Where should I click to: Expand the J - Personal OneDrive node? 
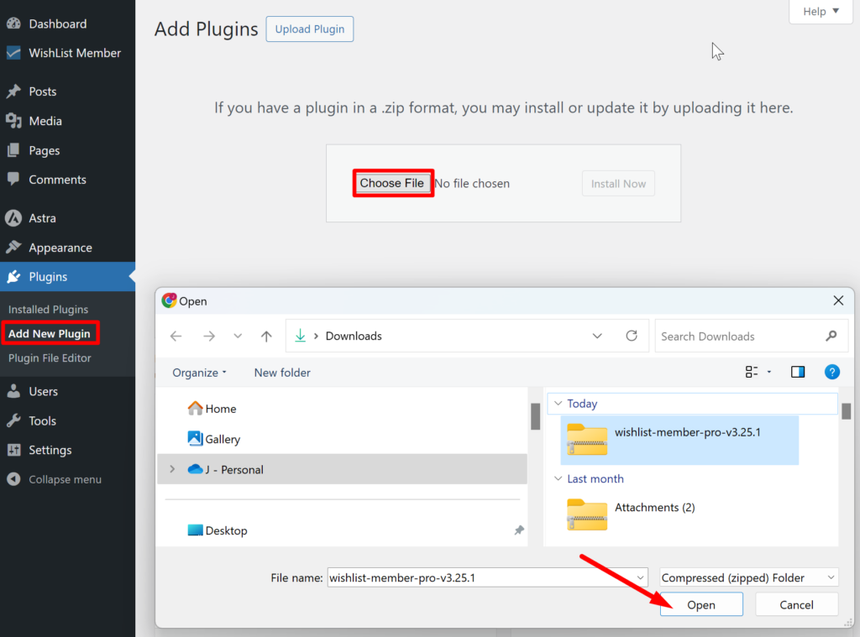click(172, 469)
